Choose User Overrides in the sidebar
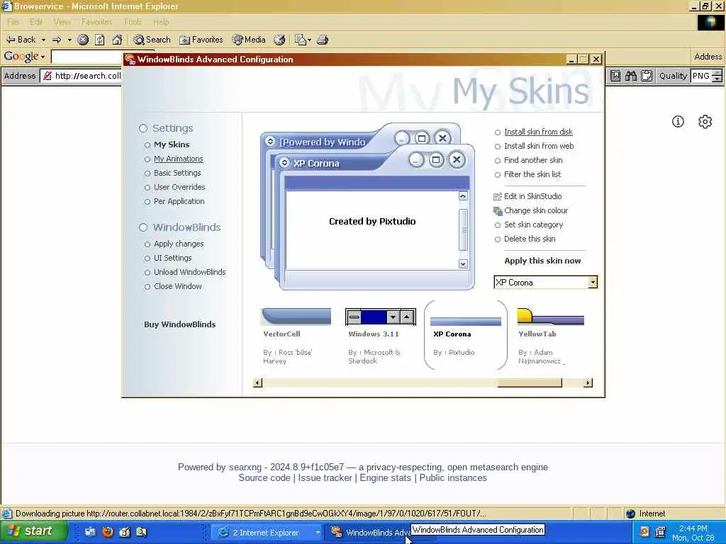The height and width of the screenshot is (544, 726). point(179,187)
